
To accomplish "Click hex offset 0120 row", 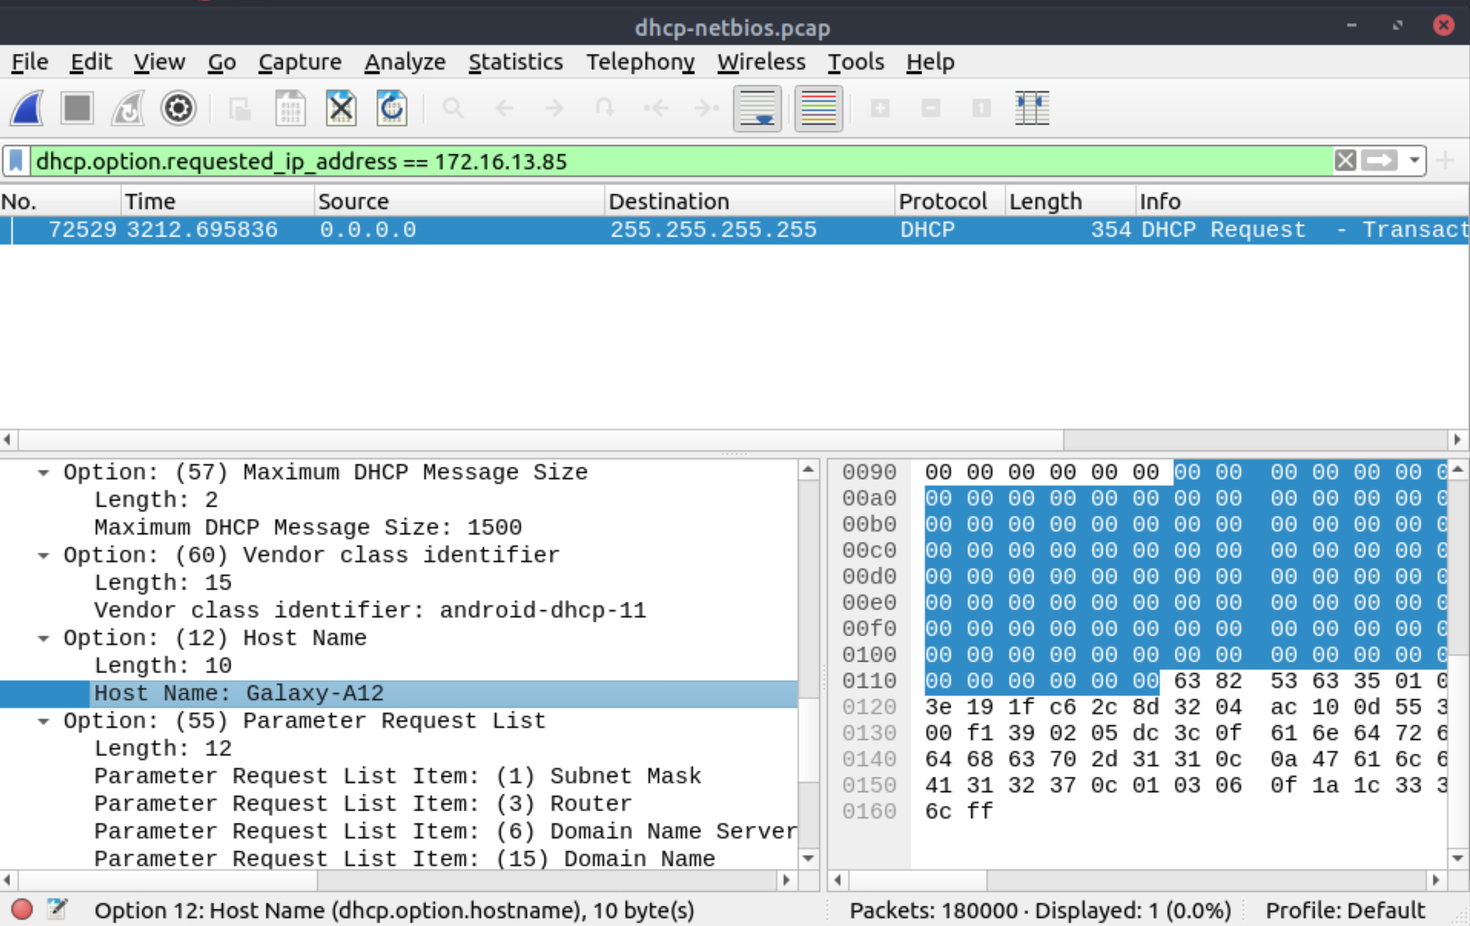I will click(x=869, y=707).
